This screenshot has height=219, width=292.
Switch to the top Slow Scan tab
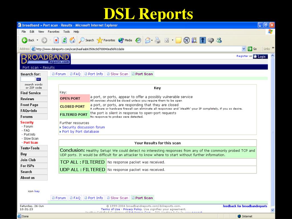click(117, 74)
